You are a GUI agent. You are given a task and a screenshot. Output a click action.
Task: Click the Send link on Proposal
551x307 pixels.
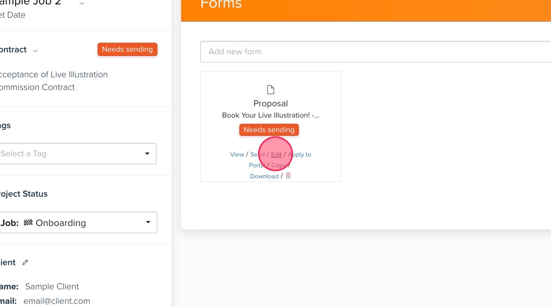pos(257,154)
